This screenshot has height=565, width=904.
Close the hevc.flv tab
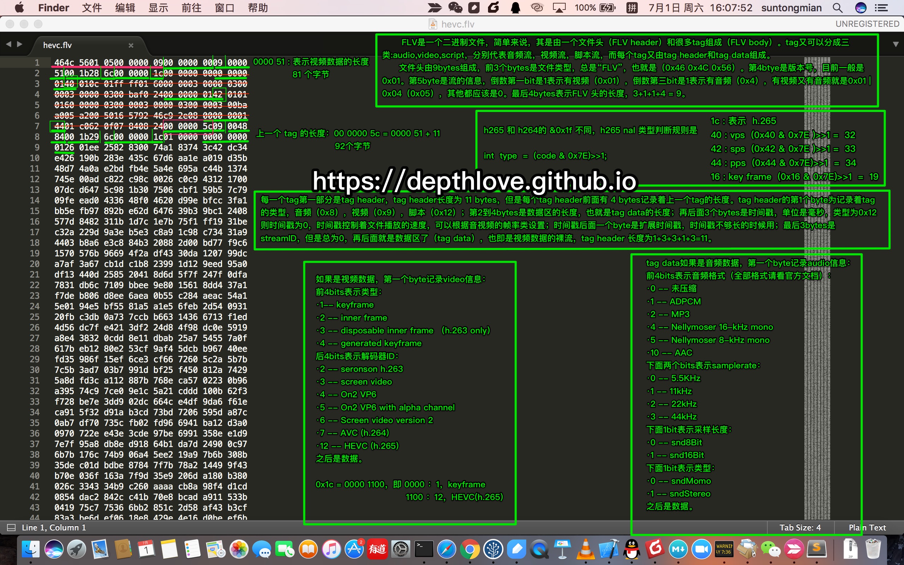tap(131, 45)
